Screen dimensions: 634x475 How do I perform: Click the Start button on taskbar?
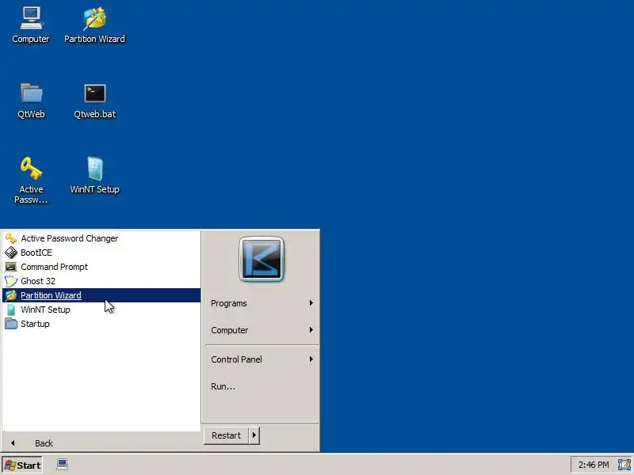click(x=22, y=465)
